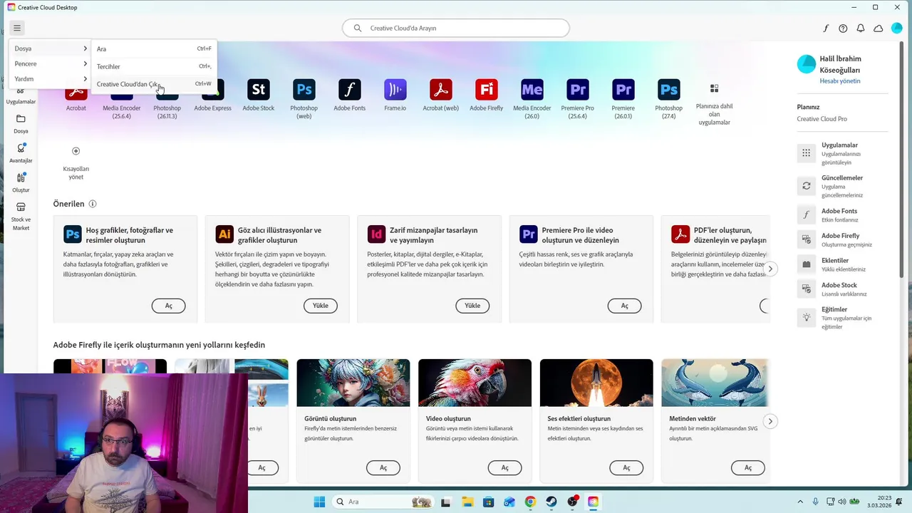Open the Windows Start button
Screen dimensions: 912x513
pos(319,502)
